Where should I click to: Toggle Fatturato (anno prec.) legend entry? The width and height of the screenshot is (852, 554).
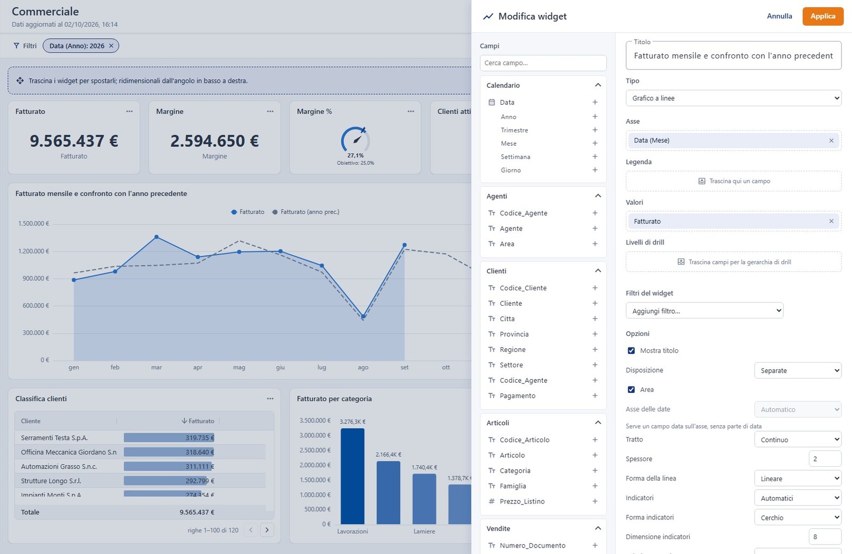(306, 212)
